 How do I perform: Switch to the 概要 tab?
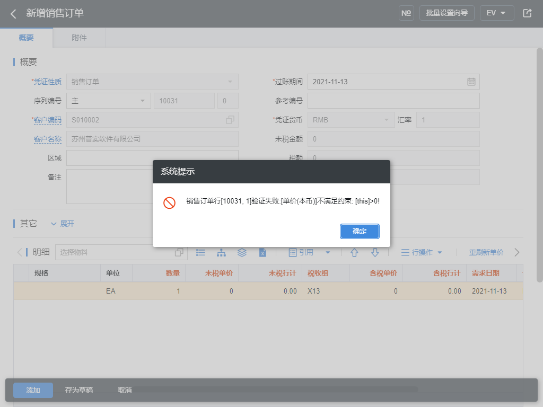coord(27,38)
